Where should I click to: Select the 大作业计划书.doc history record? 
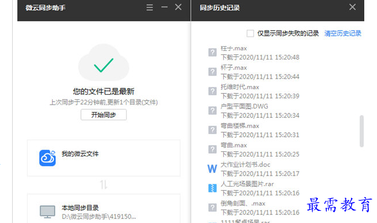click(254, 169)
